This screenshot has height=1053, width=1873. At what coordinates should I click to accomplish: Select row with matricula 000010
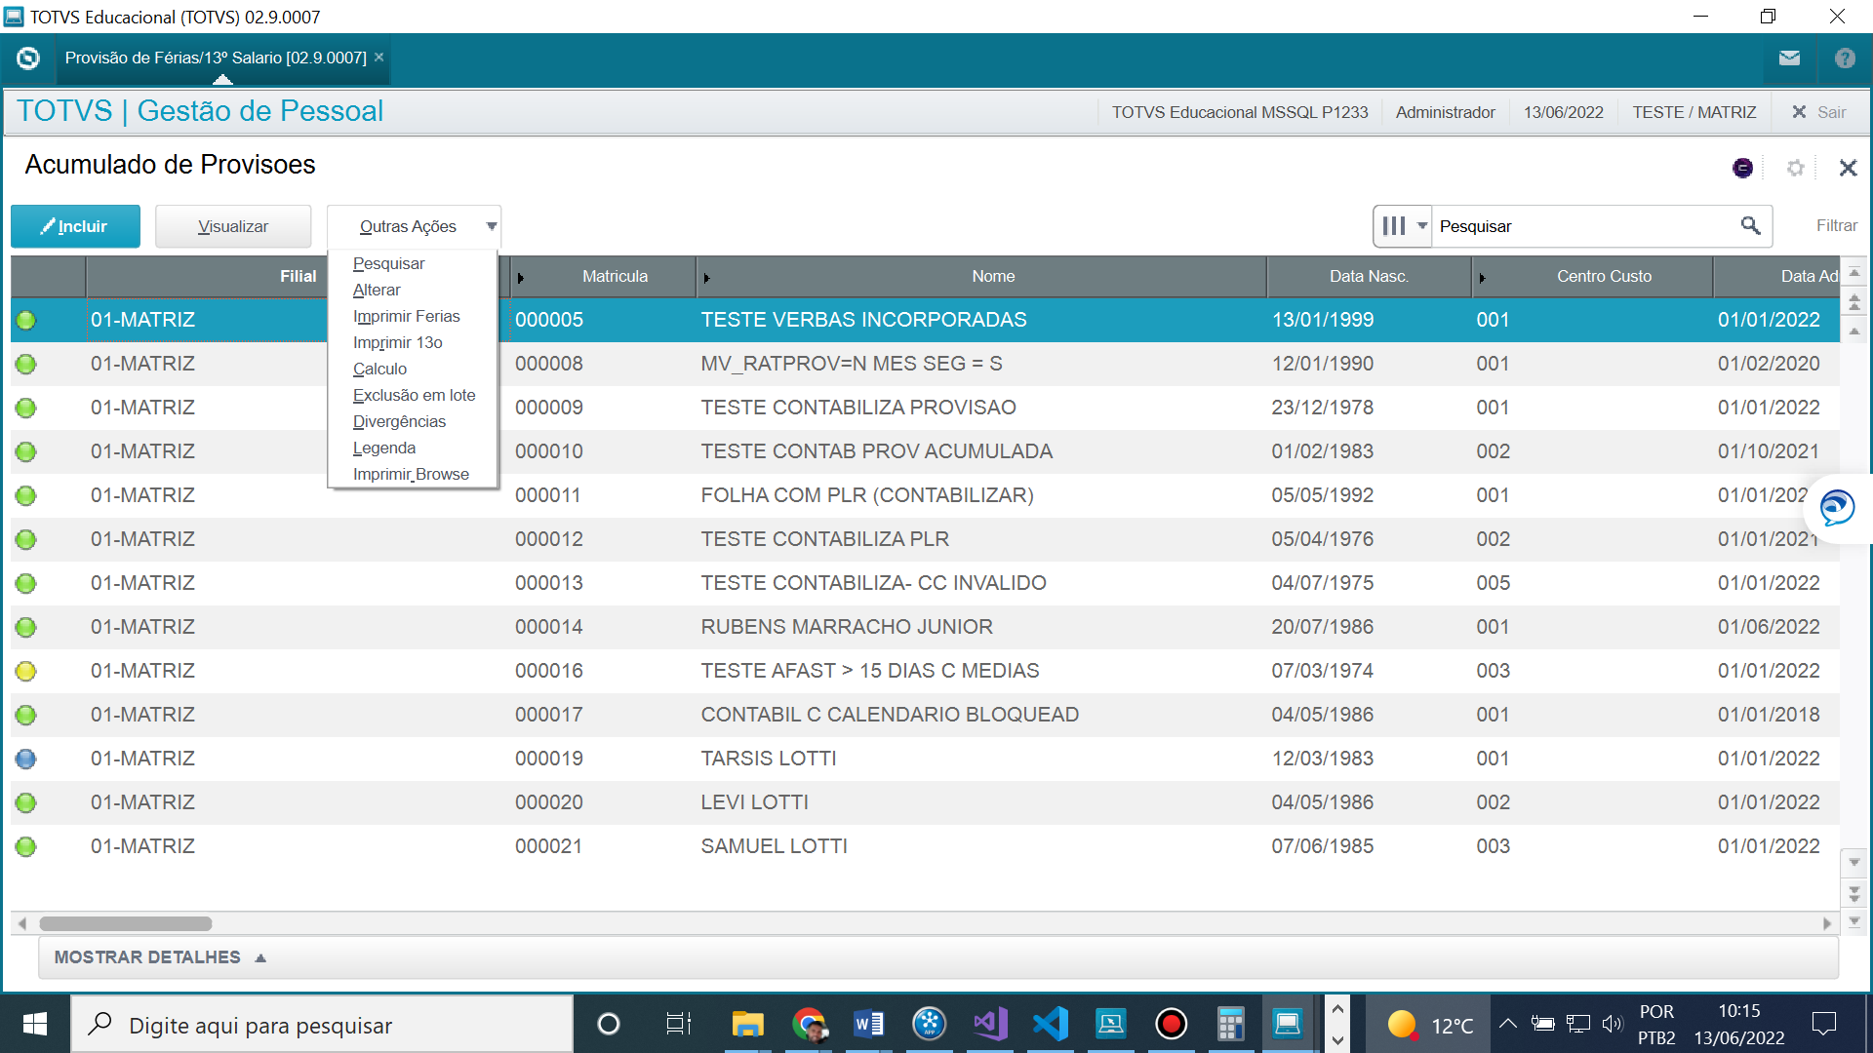coord(925,451)
